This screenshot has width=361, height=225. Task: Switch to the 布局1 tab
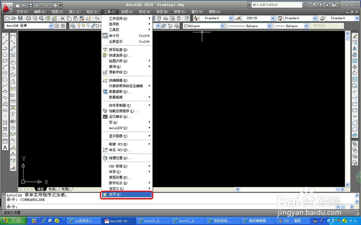[x=52, y=189]
